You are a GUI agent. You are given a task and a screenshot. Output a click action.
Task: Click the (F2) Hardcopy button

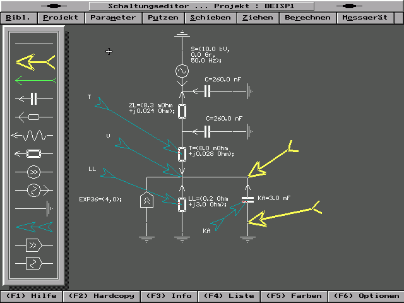[97, 296]
